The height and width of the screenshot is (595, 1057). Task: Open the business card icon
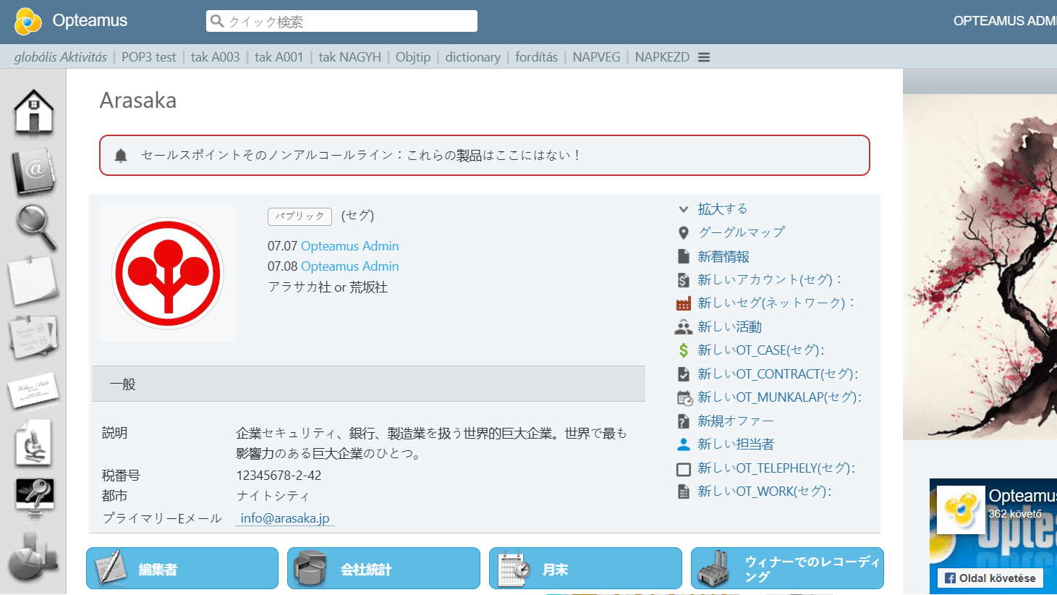[33, 391]
